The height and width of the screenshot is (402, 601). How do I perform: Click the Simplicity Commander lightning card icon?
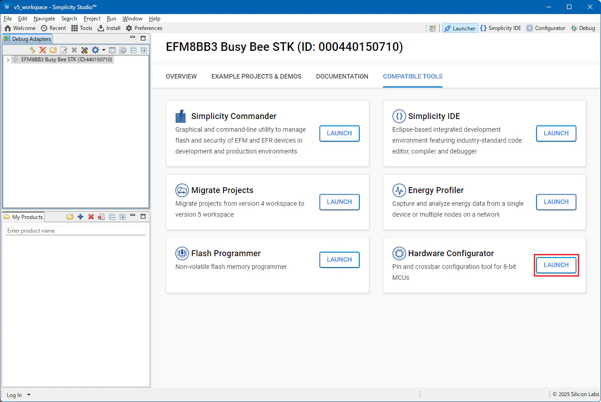(x=181, y=116)
